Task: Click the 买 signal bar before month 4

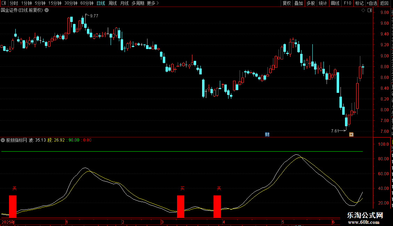Action: pyautogui.click(x=217, y=207)
